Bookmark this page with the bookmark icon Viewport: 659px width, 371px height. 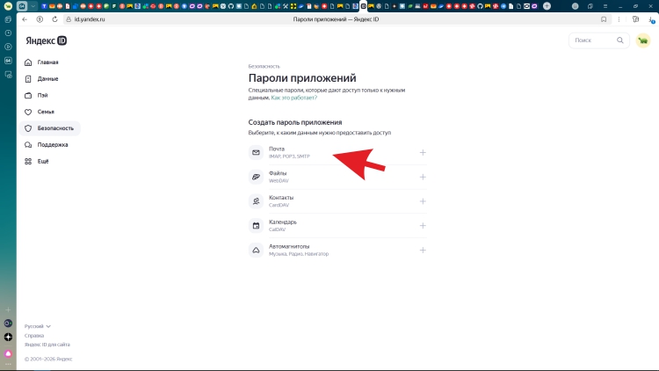pyautogui.click(x=604, y=19)
